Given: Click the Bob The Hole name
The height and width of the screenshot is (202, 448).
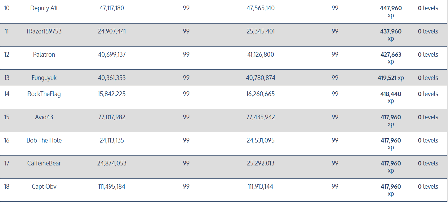Looking at the screenshot, I should pos(44,140).
